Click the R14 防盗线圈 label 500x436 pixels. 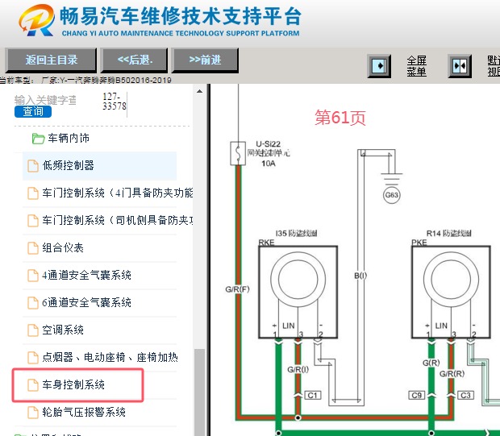(x=448, y=234)
